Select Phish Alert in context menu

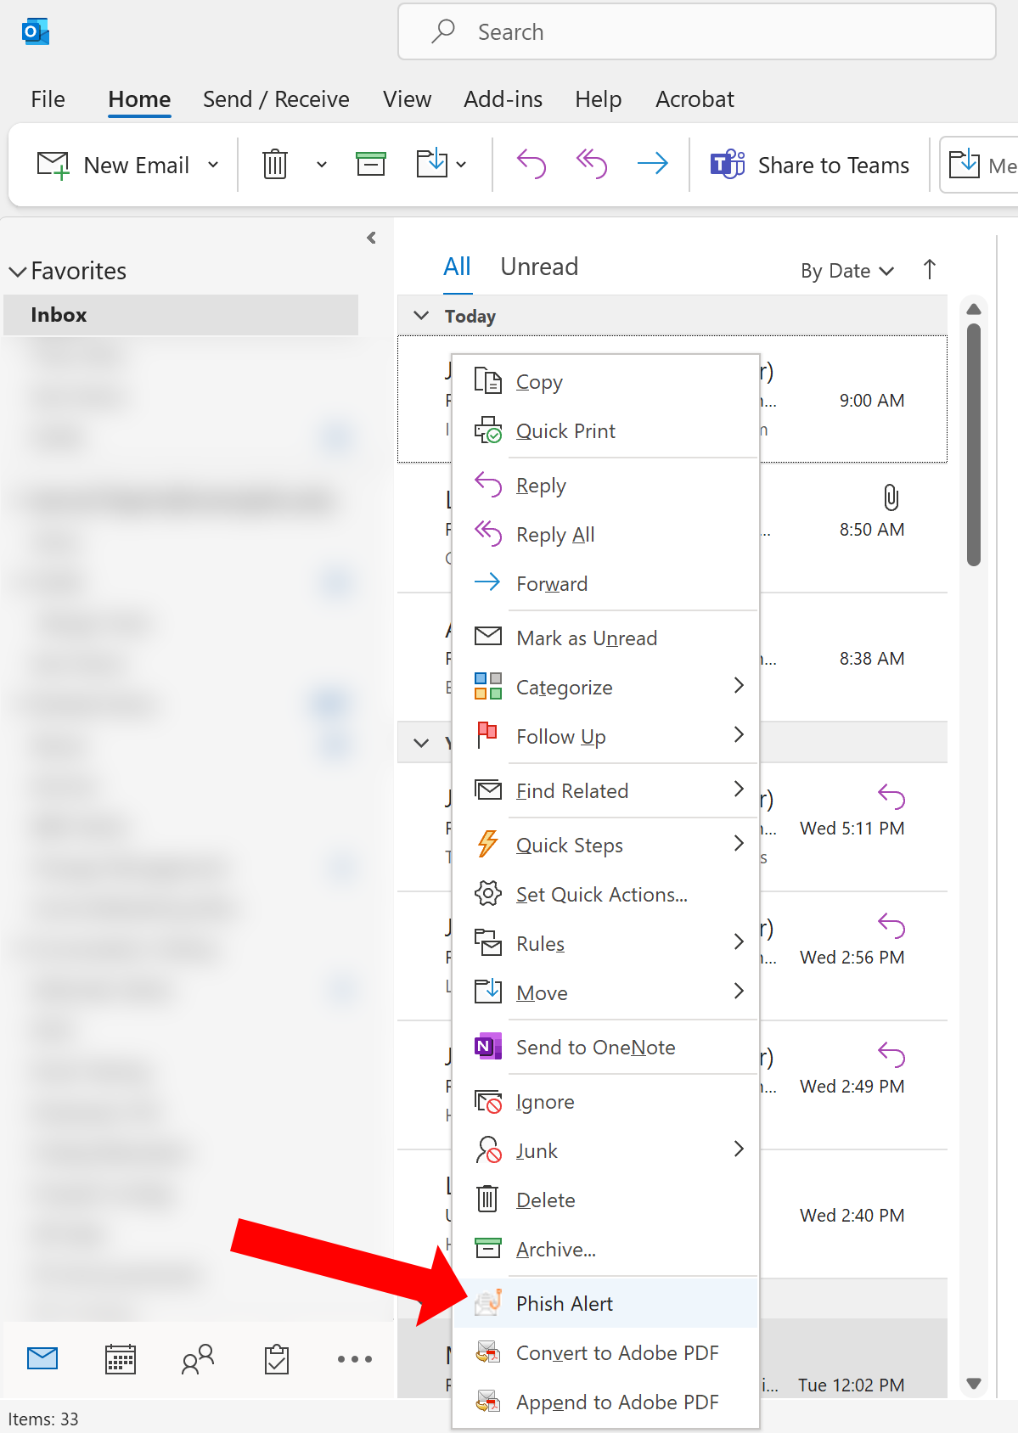tap(564, 1303)
